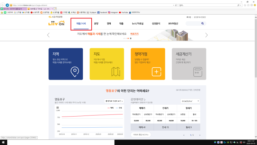Open the orange 청약가점 card
Screen dimensions: 257x145
148,64
